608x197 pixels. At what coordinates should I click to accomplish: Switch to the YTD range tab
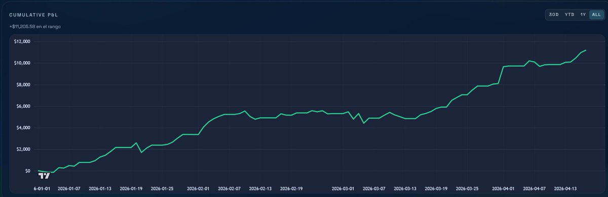tap(569, 15)
